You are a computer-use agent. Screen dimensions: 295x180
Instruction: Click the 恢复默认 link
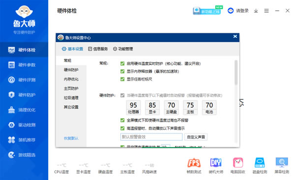tap(71, 138)
